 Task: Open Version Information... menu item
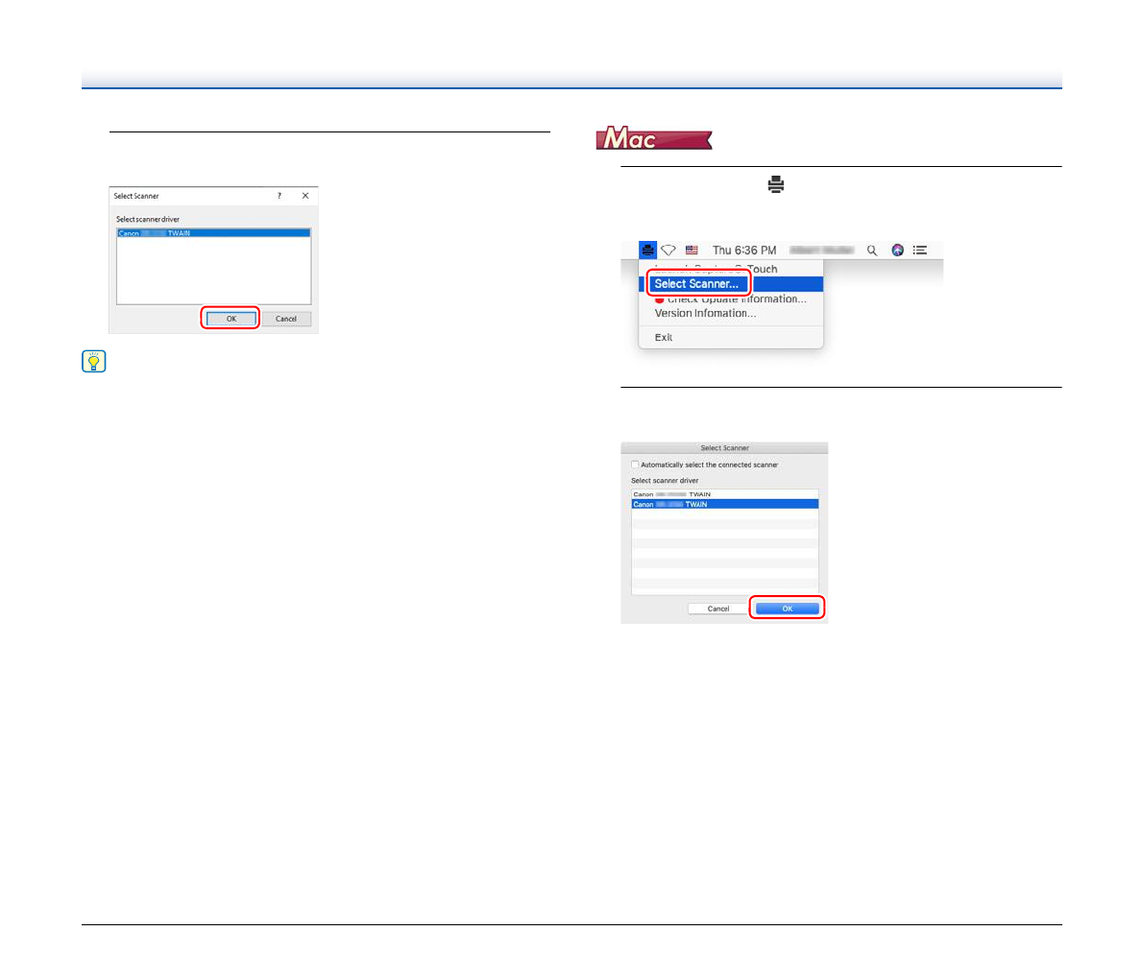705,313
